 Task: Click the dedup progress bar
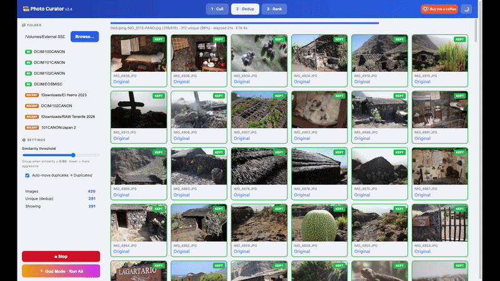click(244, 23)
